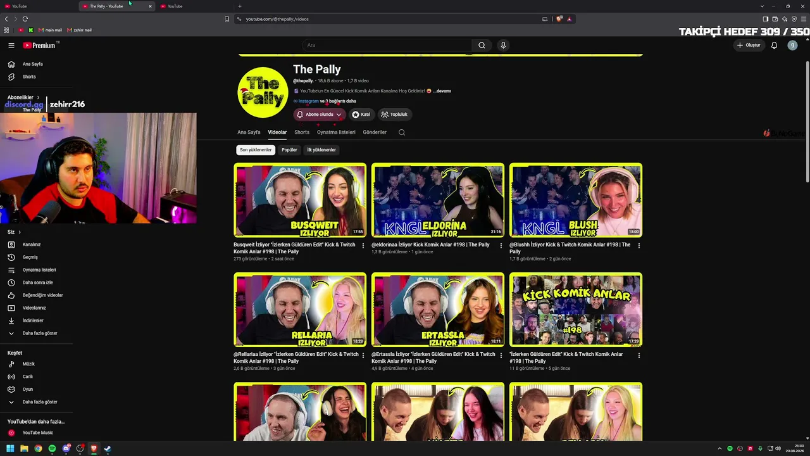The image size is (810, 456).
Task: Expand the channel description with ...devamı
Action: (x=442, y=91)
